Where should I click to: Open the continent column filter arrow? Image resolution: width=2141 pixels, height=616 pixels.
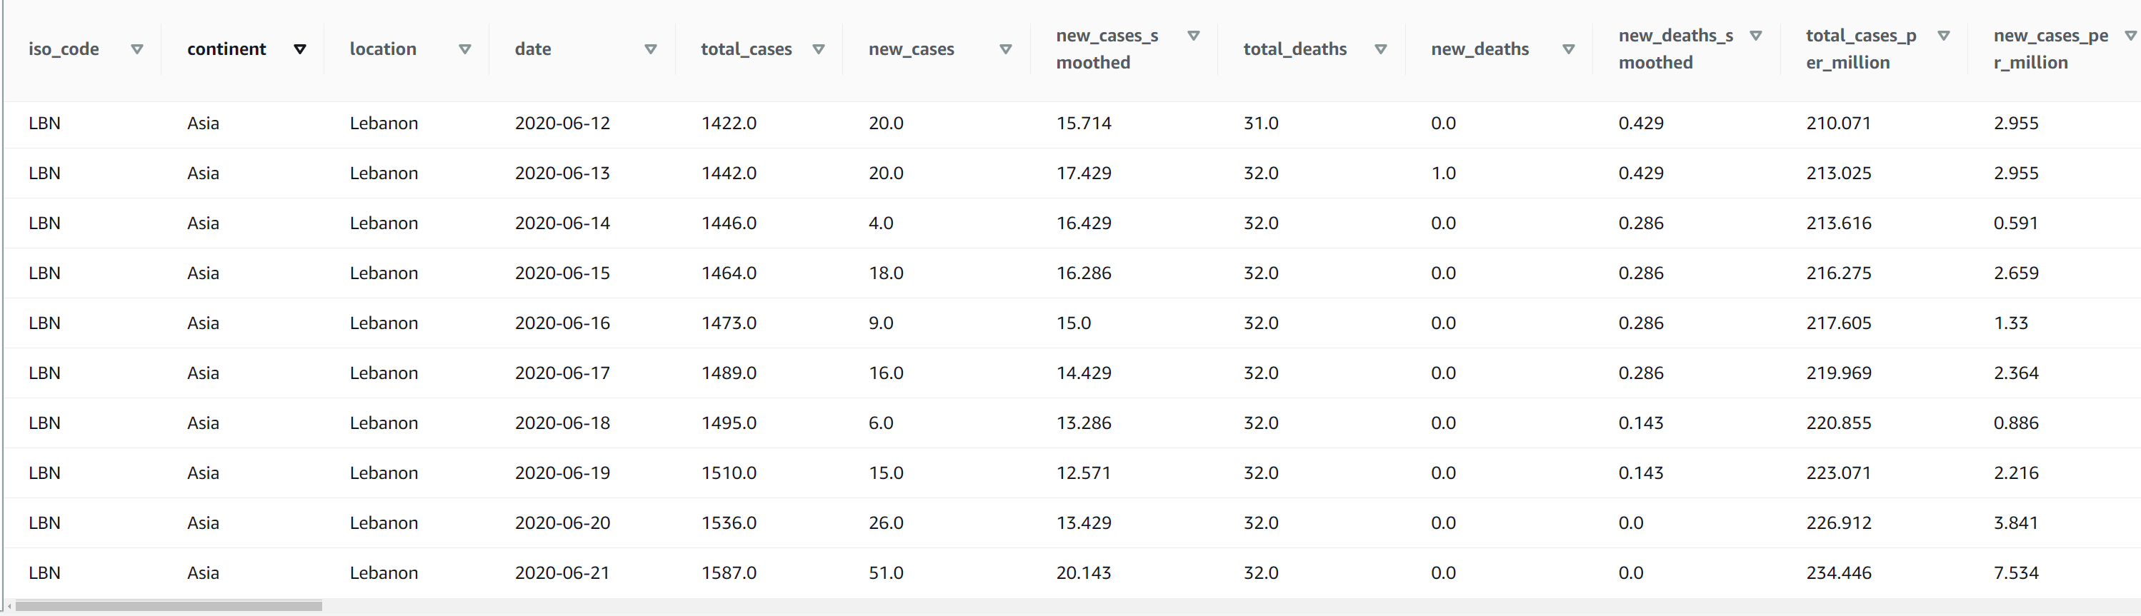click(x=300, y=49)
